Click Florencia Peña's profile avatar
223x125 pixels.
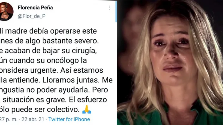[x=6, y=12]
